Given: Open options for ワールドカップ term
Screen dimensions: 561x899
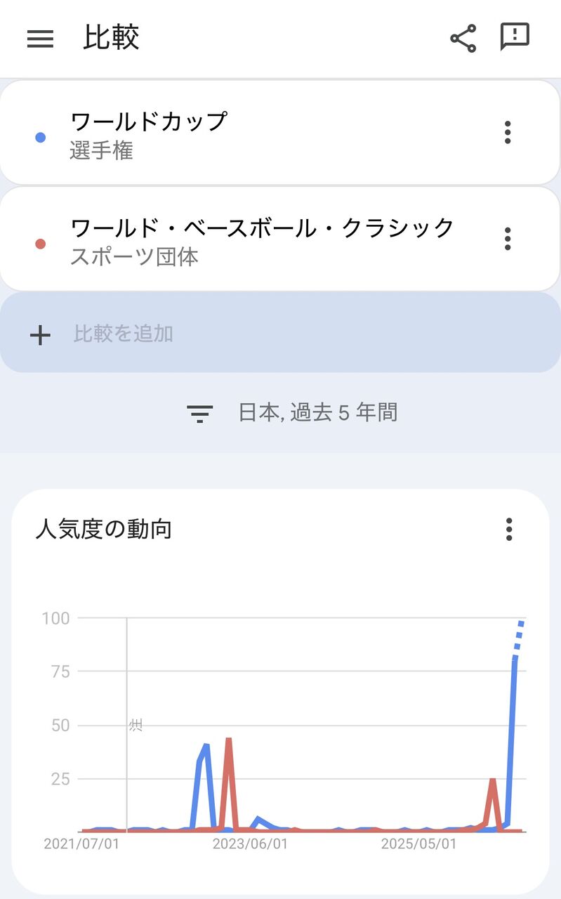Looking at the screenshot, I should coord(508,132).
